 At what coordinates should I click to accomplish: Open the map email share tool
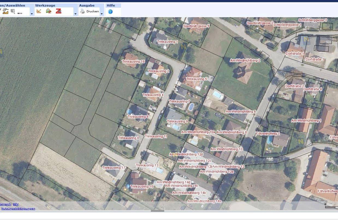tap(49, 11)
